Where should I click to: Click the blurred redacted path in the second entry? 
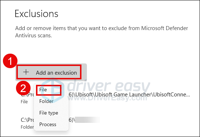pos(87,120)
